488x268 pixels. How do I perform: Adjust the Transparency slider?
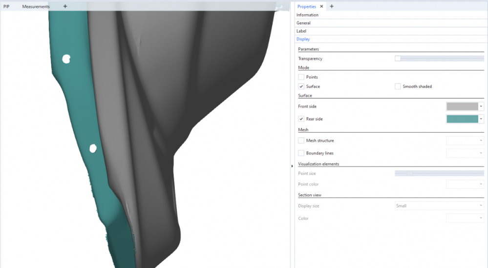click(x=439, y=59)
